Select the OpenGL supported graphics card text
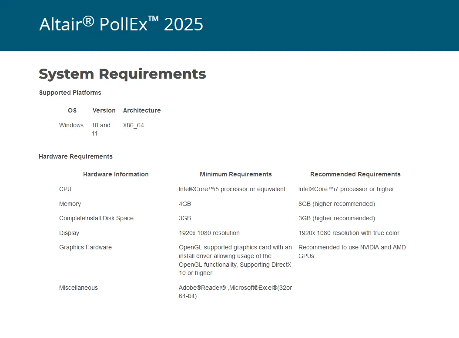 (235, 260)
